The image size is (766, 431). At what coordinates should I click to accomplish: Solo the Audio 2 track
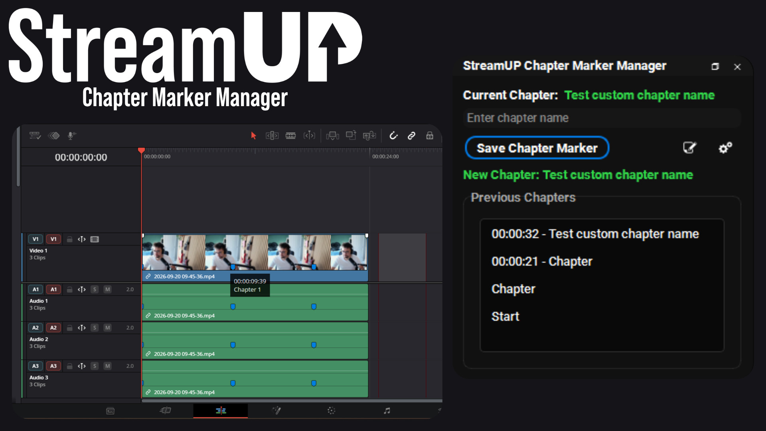[95, 328]
